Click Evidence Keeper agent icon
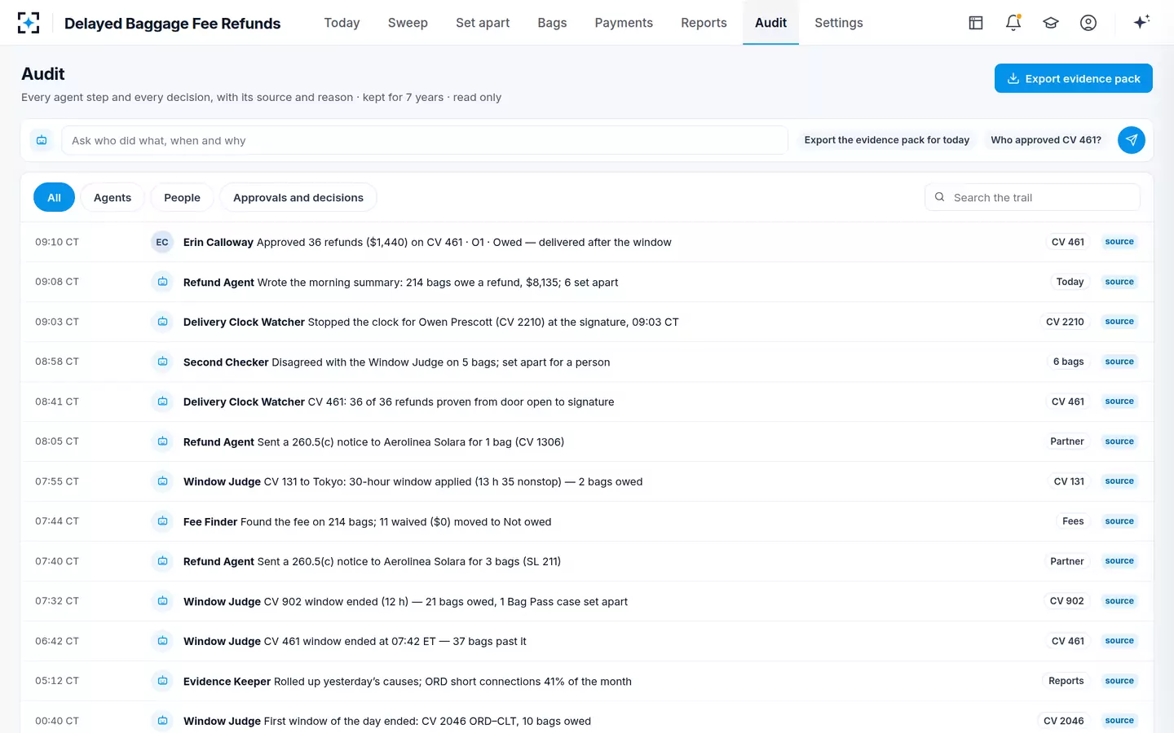This screenshot has width=1174, height=733. (162, 681)
